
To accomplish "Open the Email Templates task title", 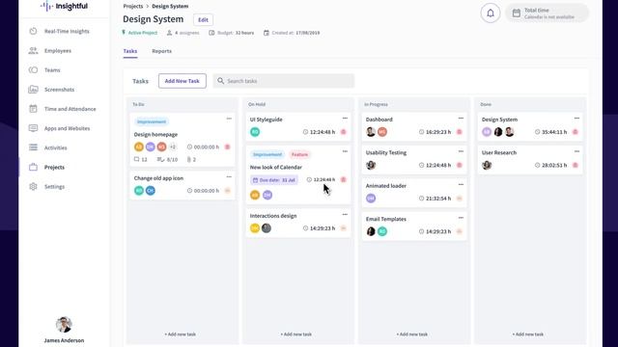I will 386,219.
